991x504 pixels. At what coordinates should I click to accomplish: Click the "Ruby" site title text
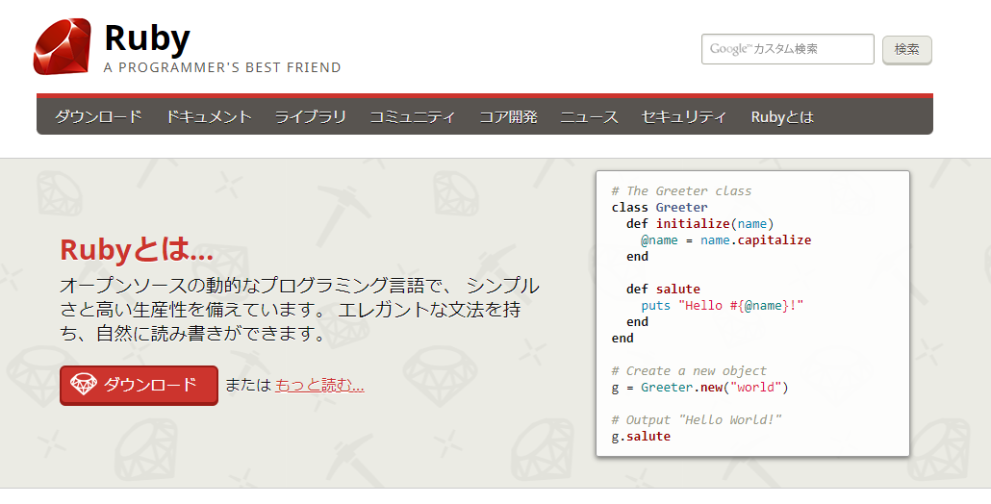coord(147,38)
